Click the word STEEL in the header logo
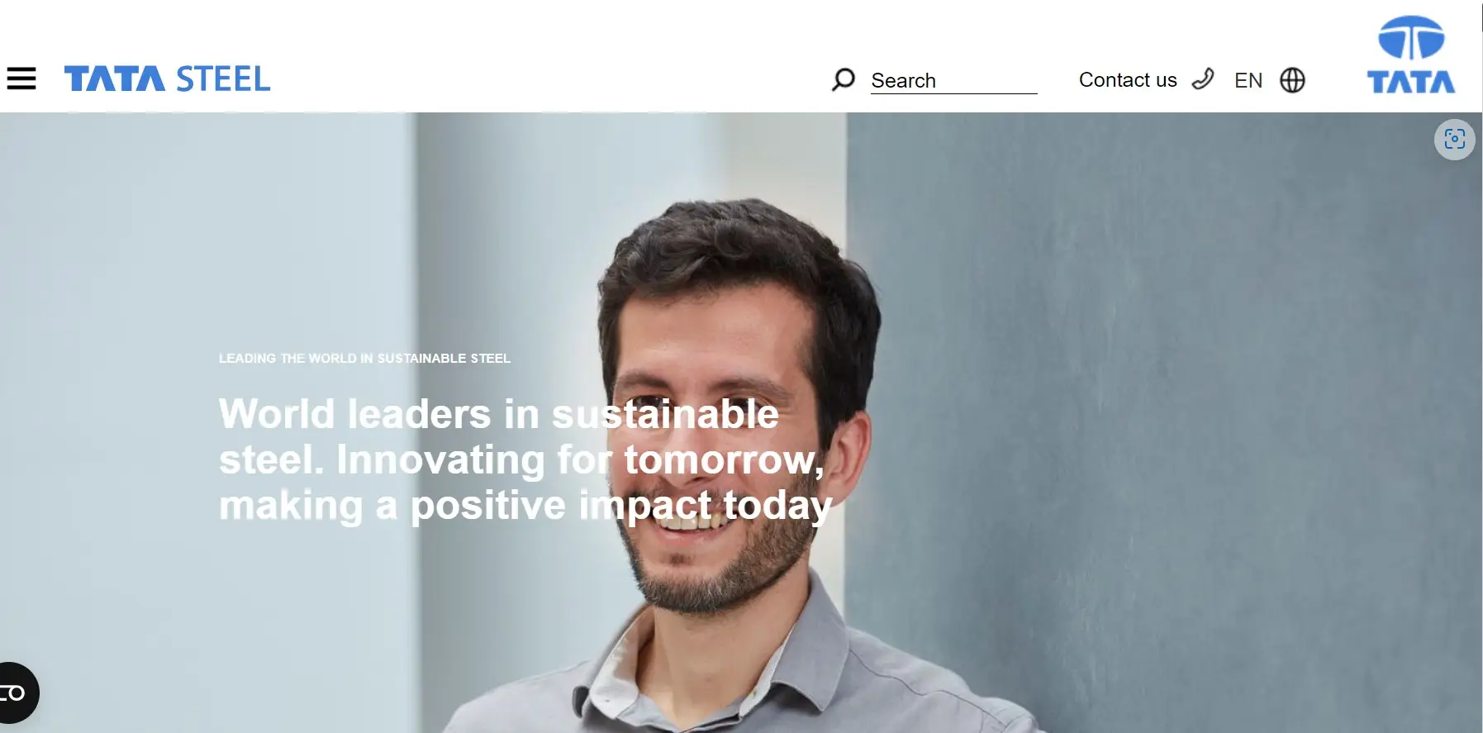The image size is (1483, 733). [223, 79]
